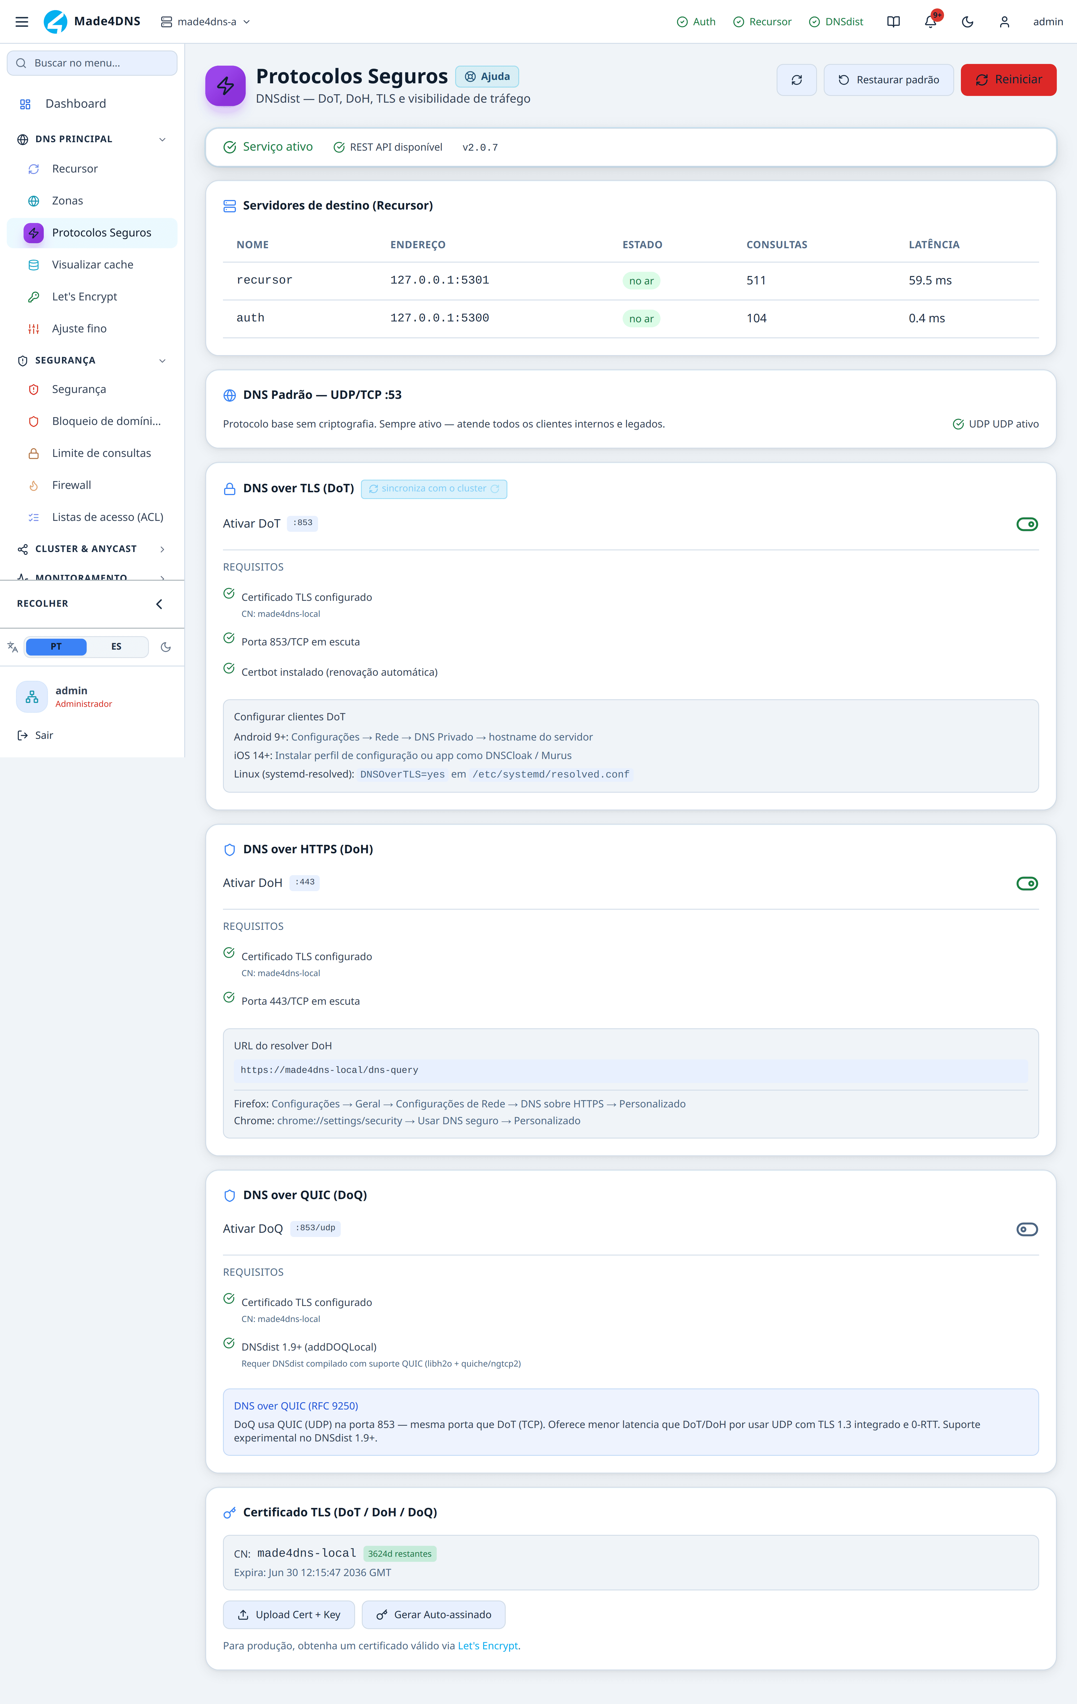Click the sincroniza com o cluster badge

434,489
